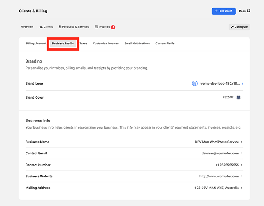Expand the Contact Email row chevron
This screenshot has height=206, width=264.
pyautogui.click(x=242, y=154)
